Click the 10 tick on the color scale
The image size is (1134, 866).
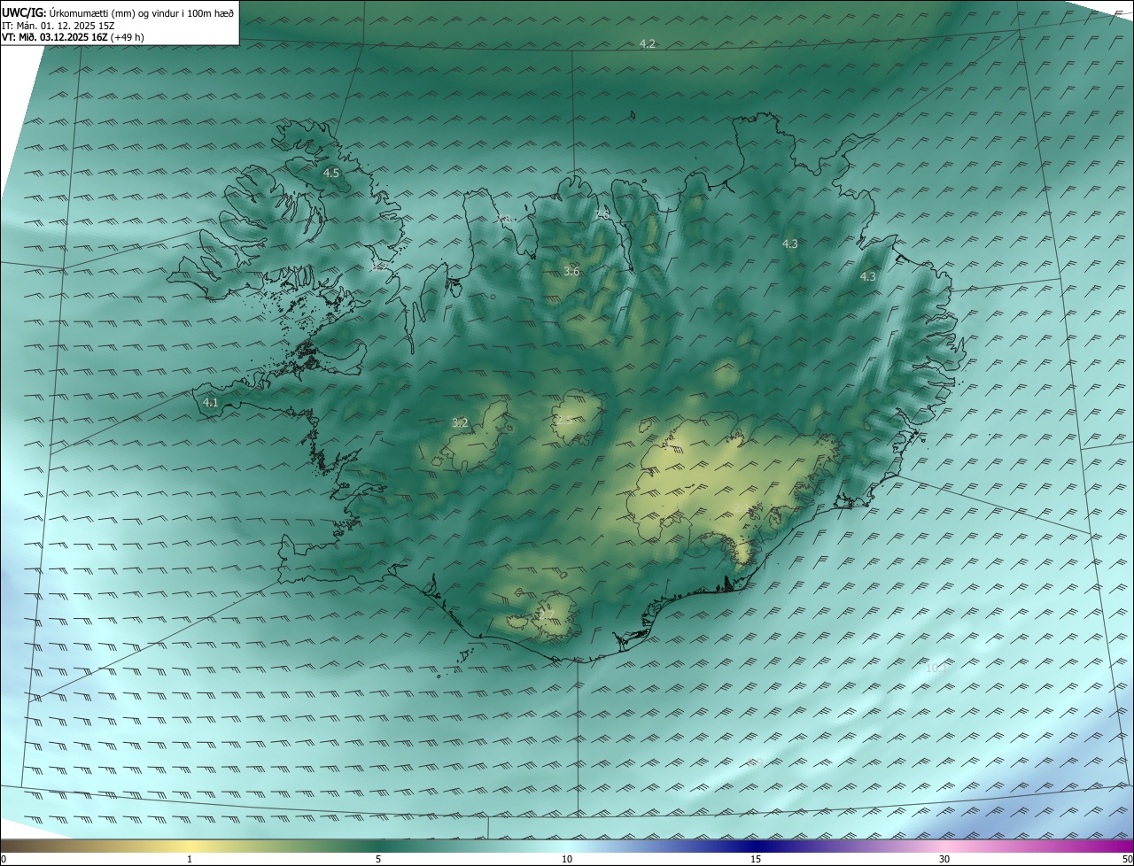coord(567,859)
